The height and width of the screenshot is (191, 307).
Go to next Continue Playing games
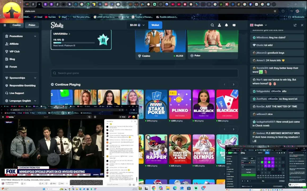point(234,84)
